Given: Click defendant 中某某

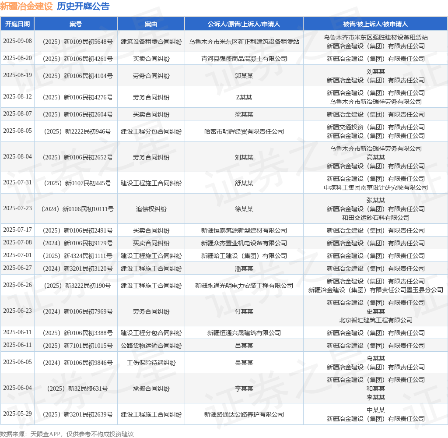Looking at the screenshot, I should (x=376, y=410).
